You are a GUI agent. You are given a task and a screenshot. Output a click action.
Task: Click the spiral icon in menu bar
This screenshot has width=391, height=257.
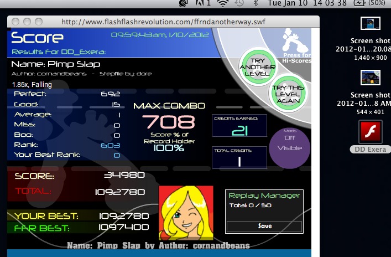184,3
